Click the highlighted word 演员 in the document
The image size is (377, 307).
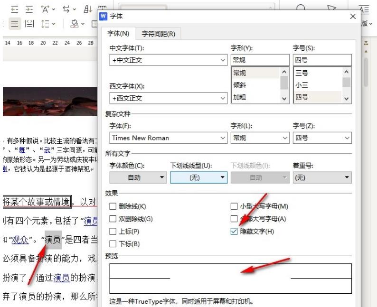point(53,240)
